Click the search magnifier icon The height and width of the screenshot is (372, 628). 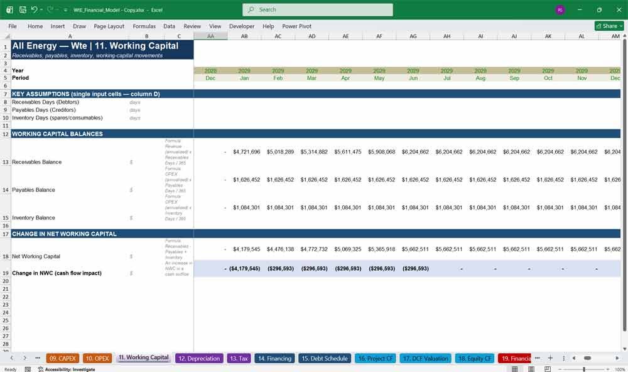pos(251,9)
